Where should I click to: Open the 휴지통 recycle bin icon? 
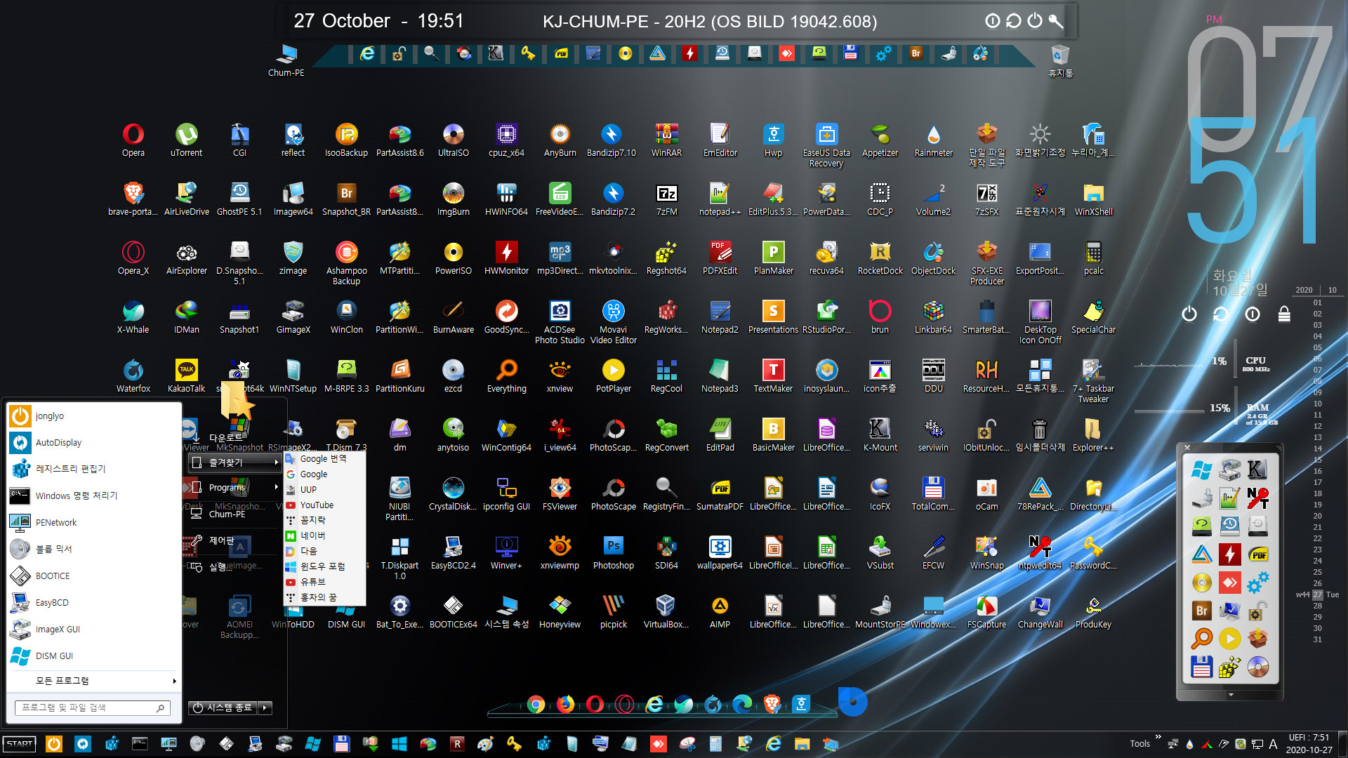[1060, 60]
